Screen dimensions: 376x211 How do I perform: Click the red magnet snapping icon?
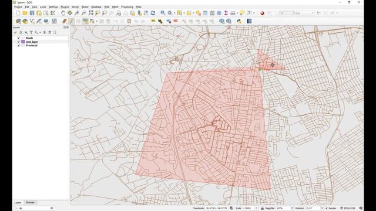[262, 13]
